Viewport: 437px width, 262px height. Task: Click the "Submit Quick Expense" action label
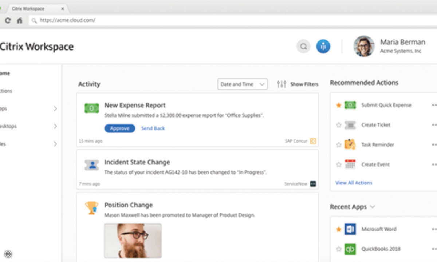[386, 105]
